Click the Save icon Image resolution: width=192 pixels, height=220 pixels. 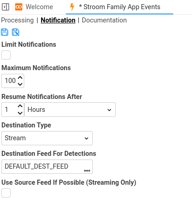click(5, 32)
